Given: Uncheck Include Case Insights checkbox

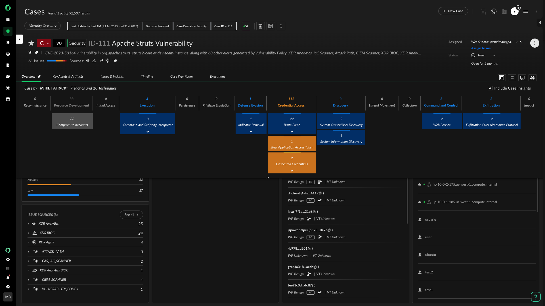Looking at the screenshot, I should [490, 88].
